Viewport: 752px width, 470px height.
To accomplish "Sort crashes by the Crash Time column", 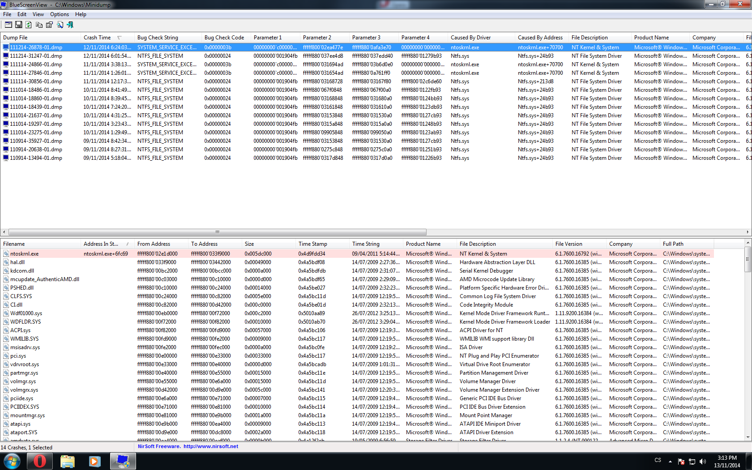I will click(x=107, y=38).
